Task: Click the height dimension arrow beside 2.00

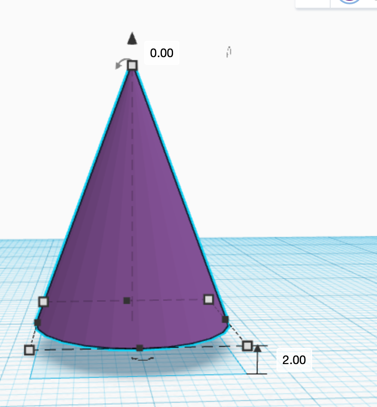Action: [257, 360]
